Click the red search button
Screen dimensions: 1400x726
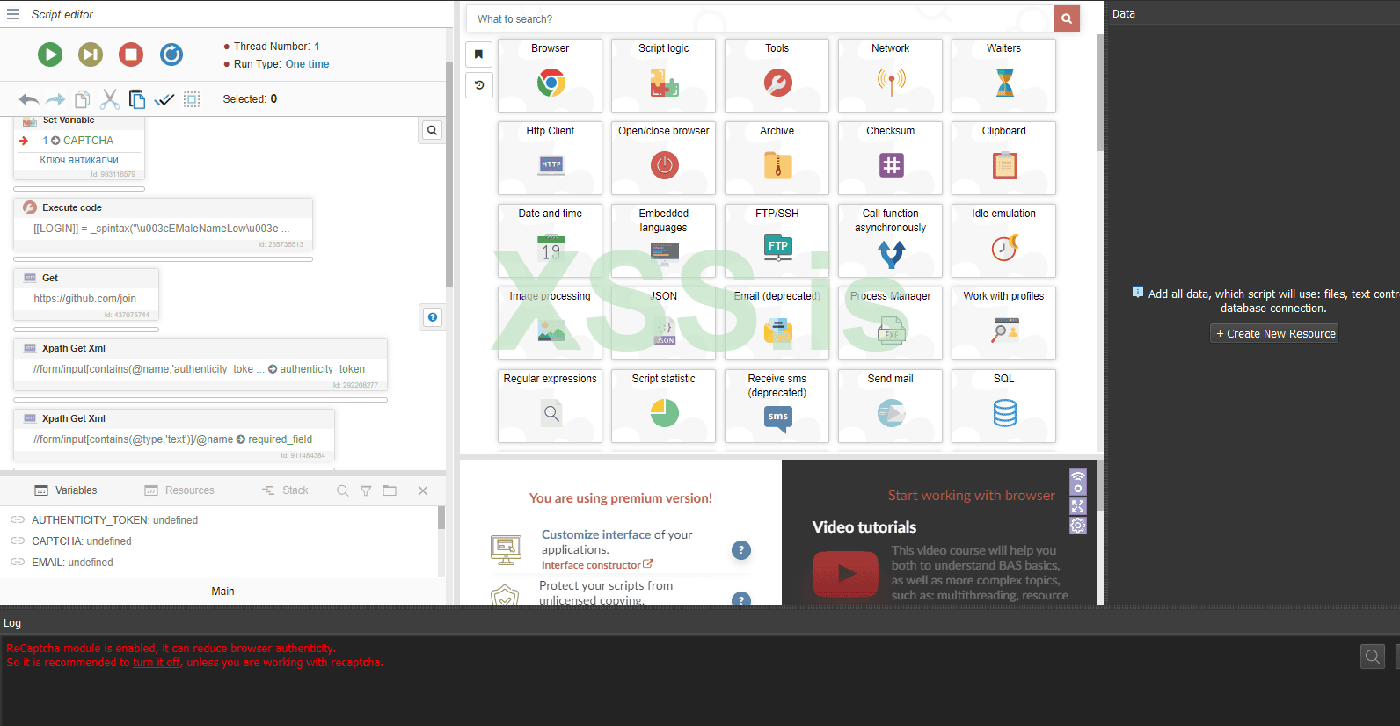1067,18
